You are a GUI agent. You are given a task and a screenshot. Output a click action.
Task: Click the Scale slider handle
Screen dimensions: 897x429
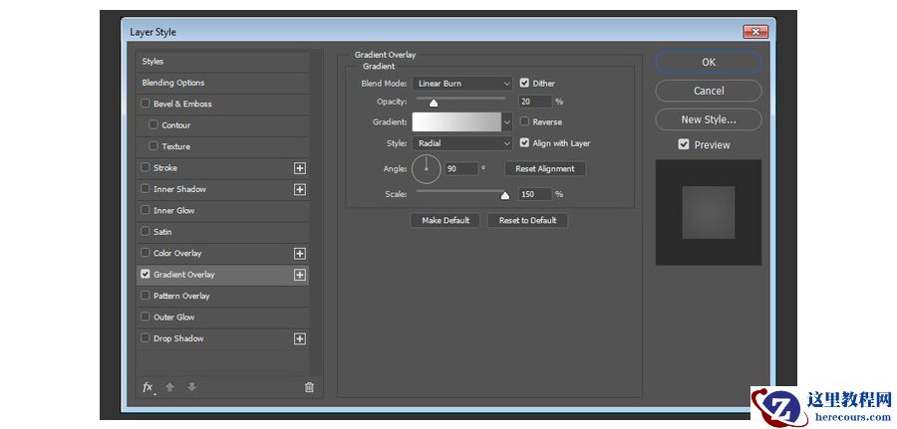coord(504,195)
